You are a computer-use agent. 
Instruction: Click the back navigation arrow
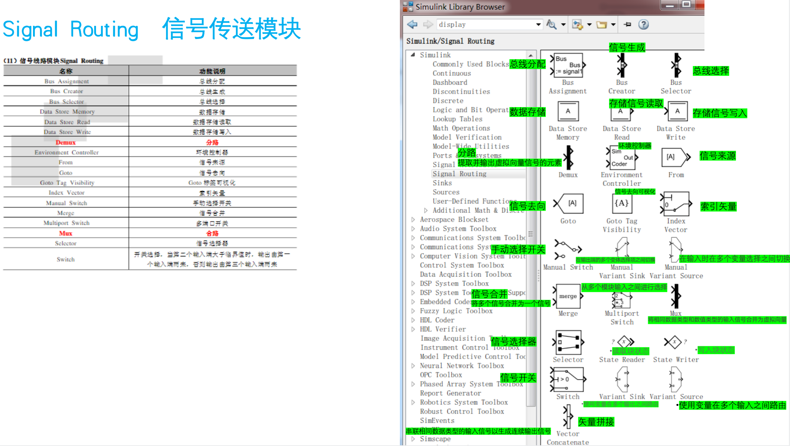(x=412, y=24)
